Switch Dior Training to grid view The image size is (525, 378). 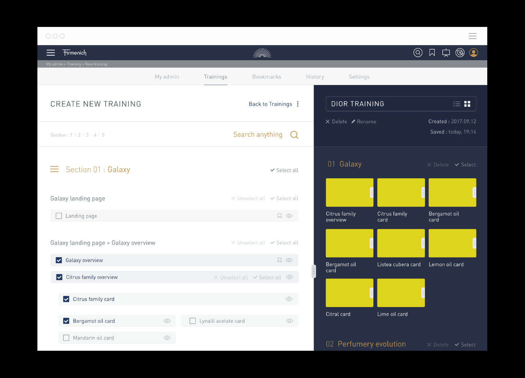point(467,104)
